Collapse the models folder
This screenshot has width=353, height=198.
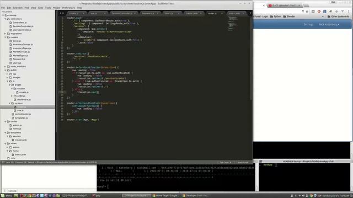click(x=5, y=37)
